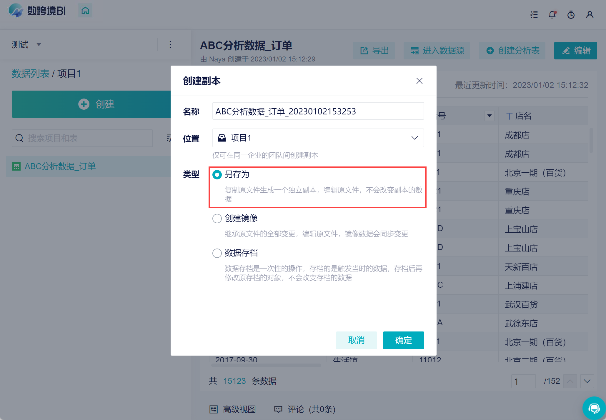Click the three-dot more options icon
Viewport: 606px width, 420px height.
click(170, 45)
